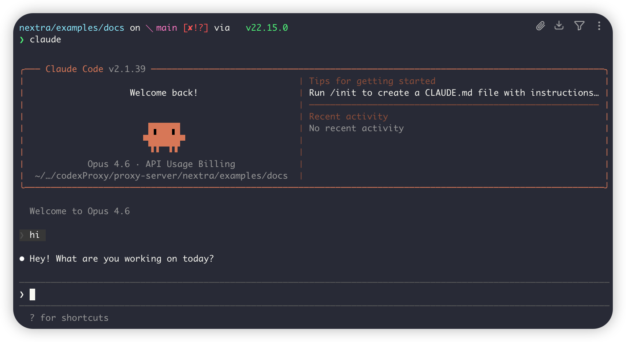Click the codexProxy working directory path
626x342 pixels.
click(161, 176)
